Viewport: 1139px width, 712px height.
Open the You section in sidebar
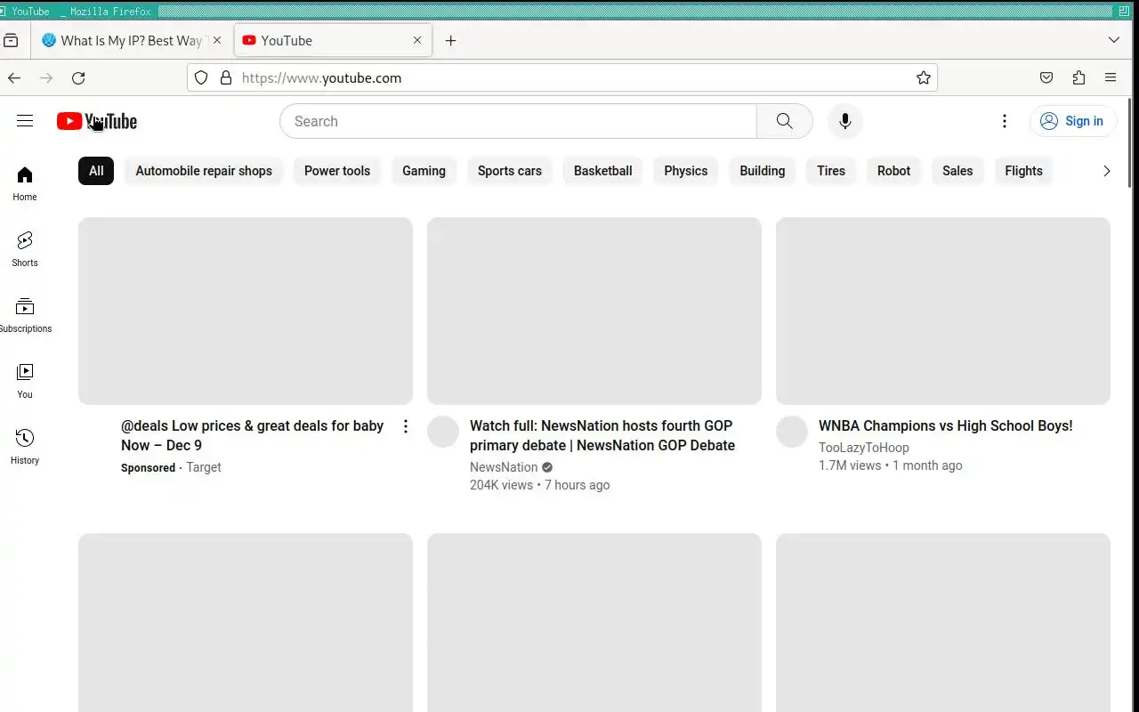[25, 382]
